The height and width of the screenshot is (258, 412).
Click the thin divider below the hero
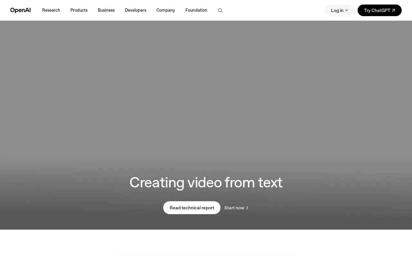[x=206, y=256]
